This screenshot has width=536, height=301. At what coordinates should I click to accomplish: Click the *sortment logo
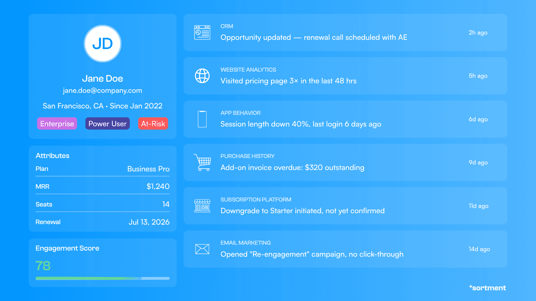click(x=487, y=288)
